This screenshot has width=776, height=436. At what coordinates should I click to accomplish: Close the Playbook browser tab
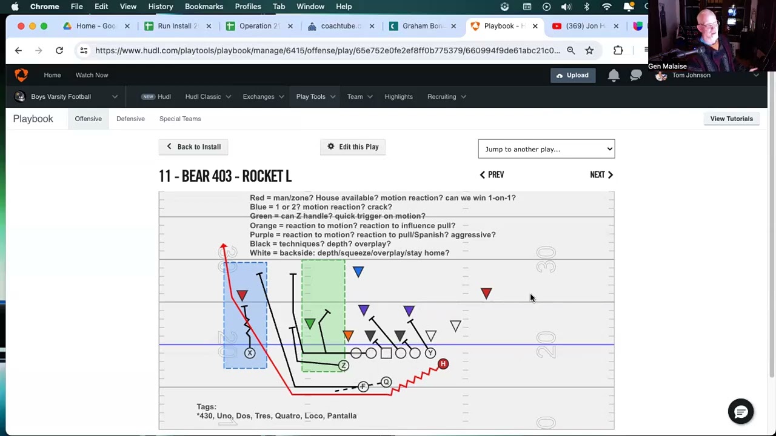click(x=535, y=26)
